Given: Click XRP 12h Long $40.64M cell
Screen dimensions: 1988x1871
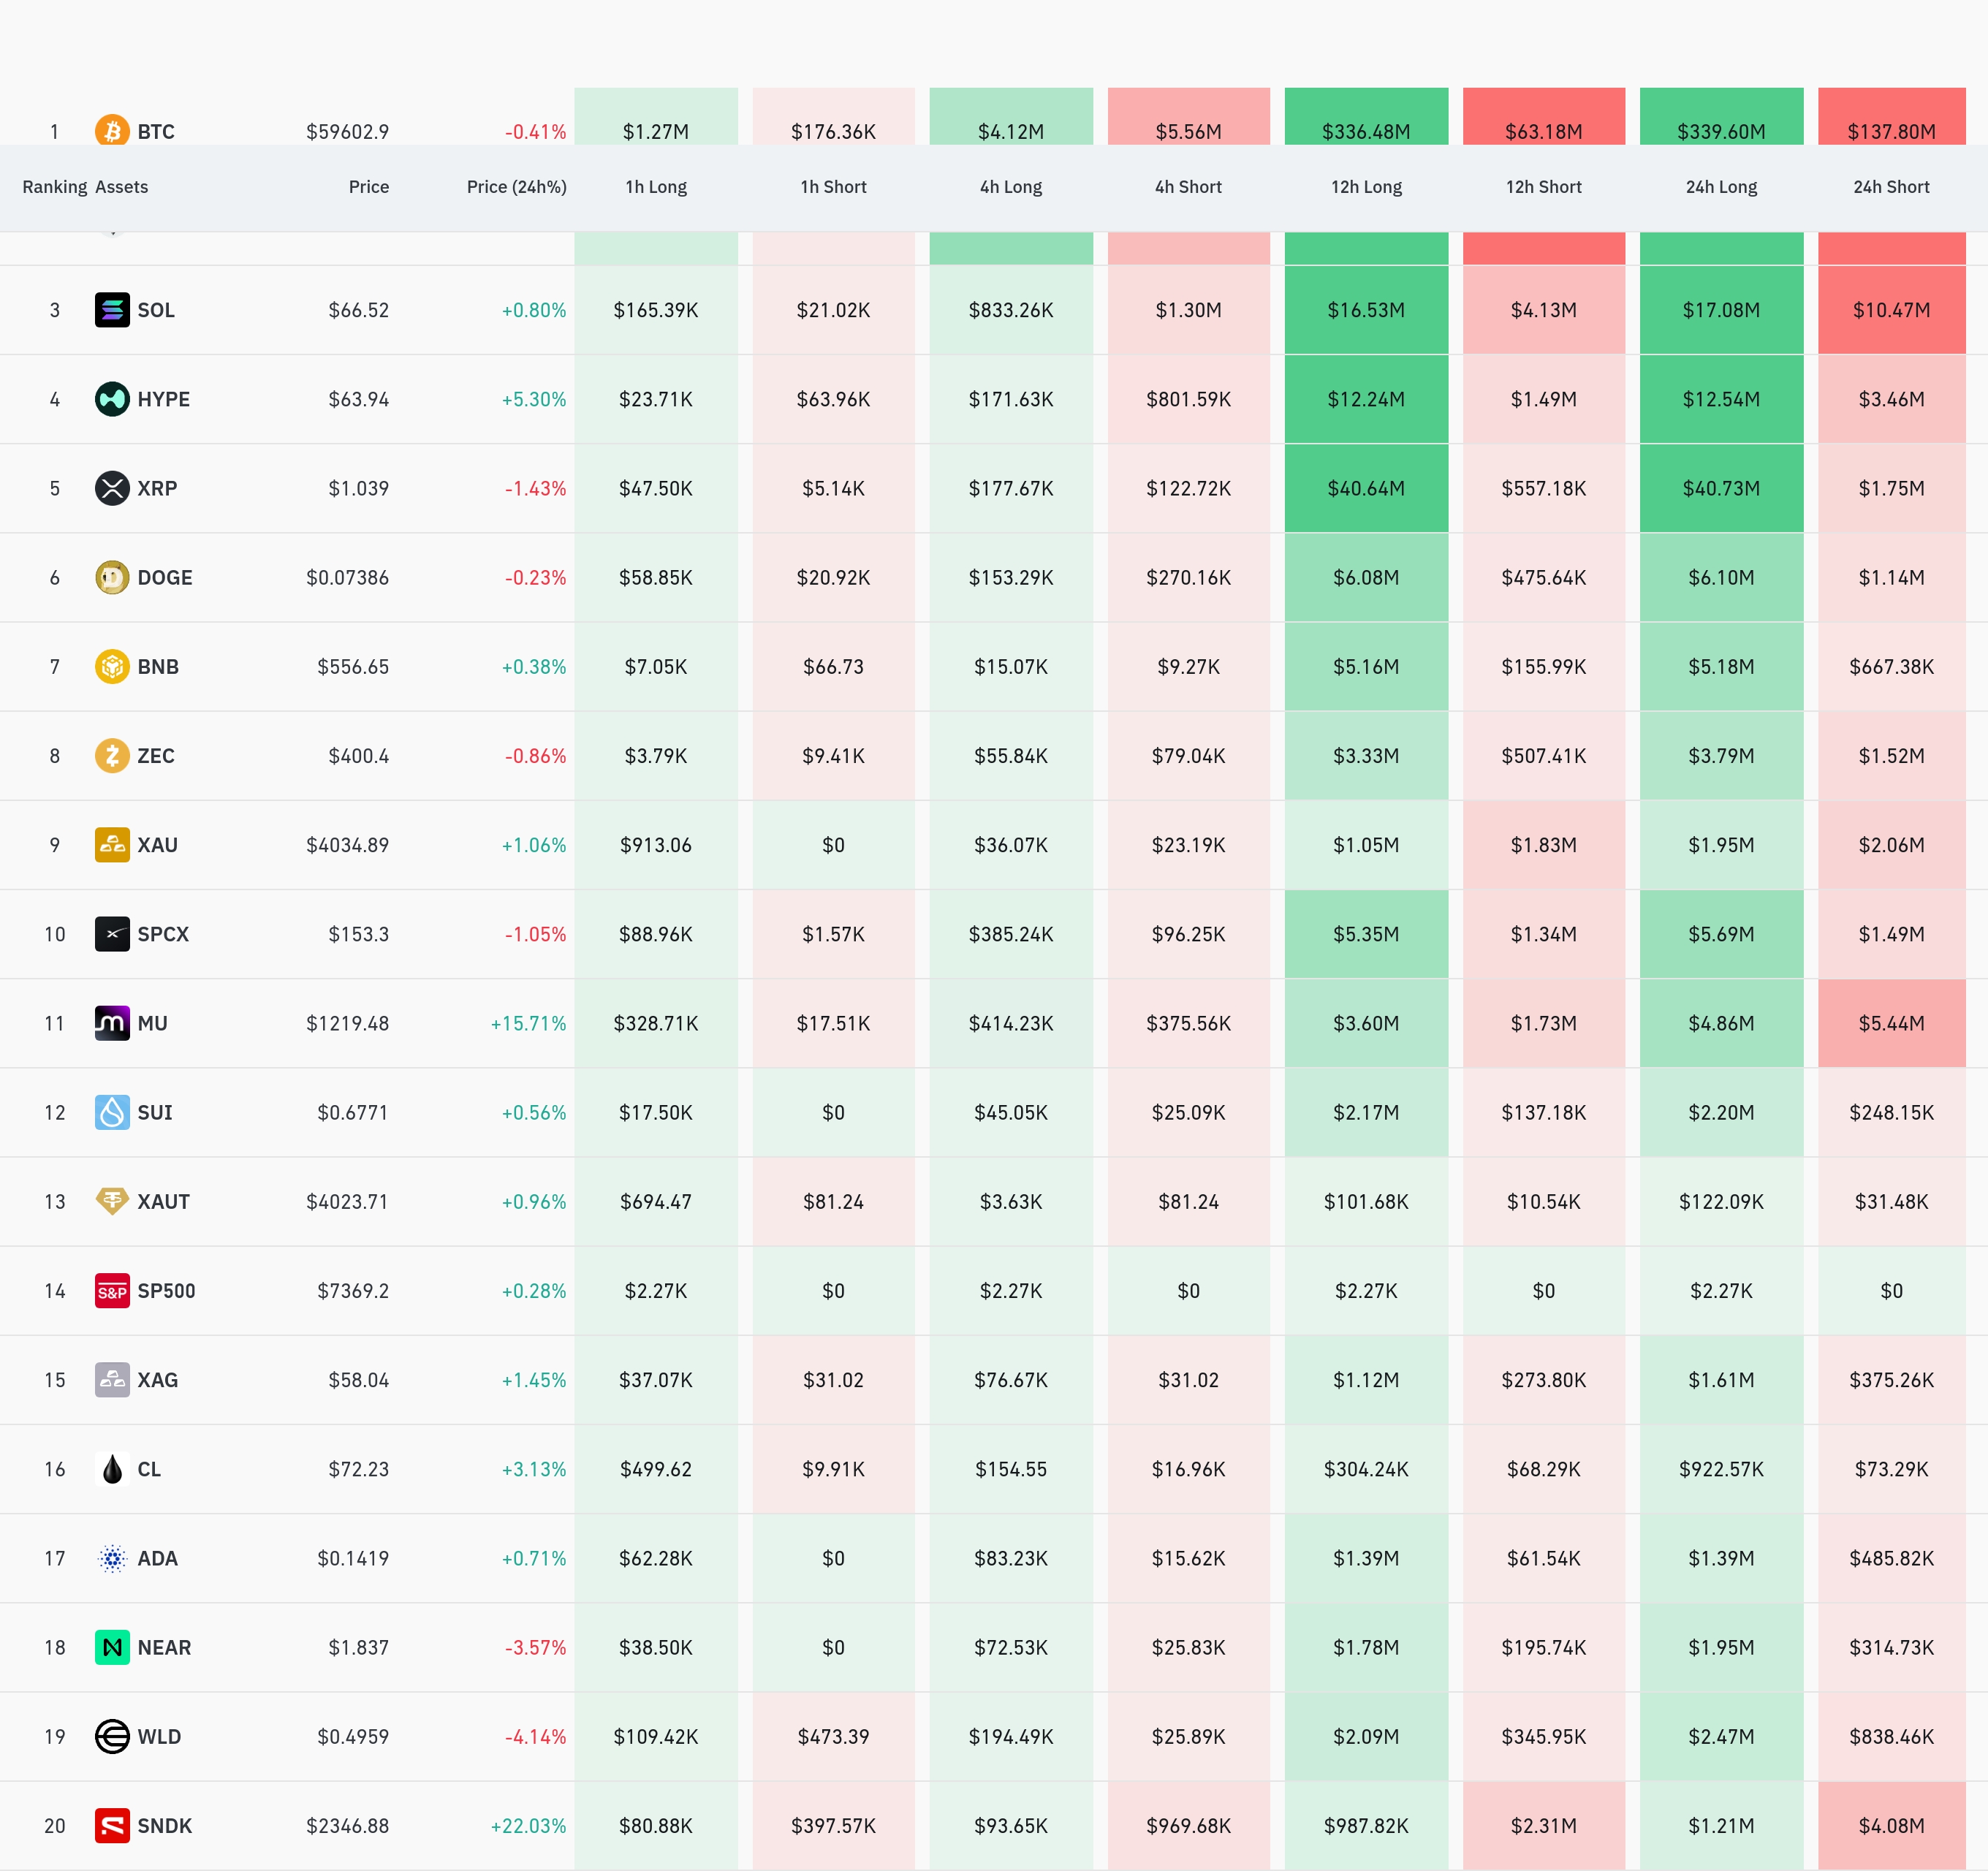Looking at the screenshot, I should pos(1366,488).
